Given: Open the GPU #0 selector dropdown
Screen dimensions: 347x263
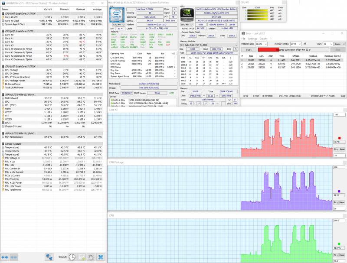Looking at the screenshot, I should (x=187, y=25).
